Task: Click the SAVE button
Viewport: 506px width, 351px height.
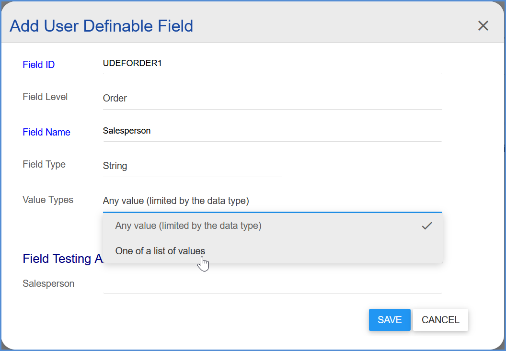Action: coord(390,320)
